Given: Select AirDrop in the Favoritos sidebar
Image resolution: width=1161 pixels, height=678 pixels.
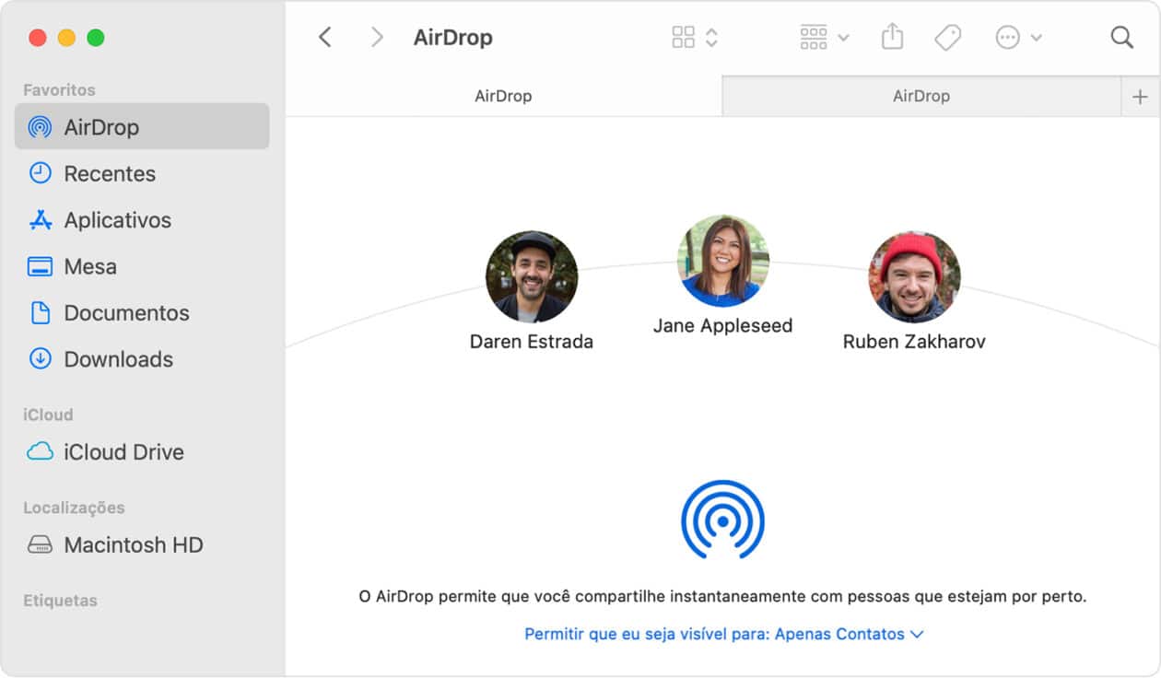Looking at the screenshot, I should coord(101,126).
